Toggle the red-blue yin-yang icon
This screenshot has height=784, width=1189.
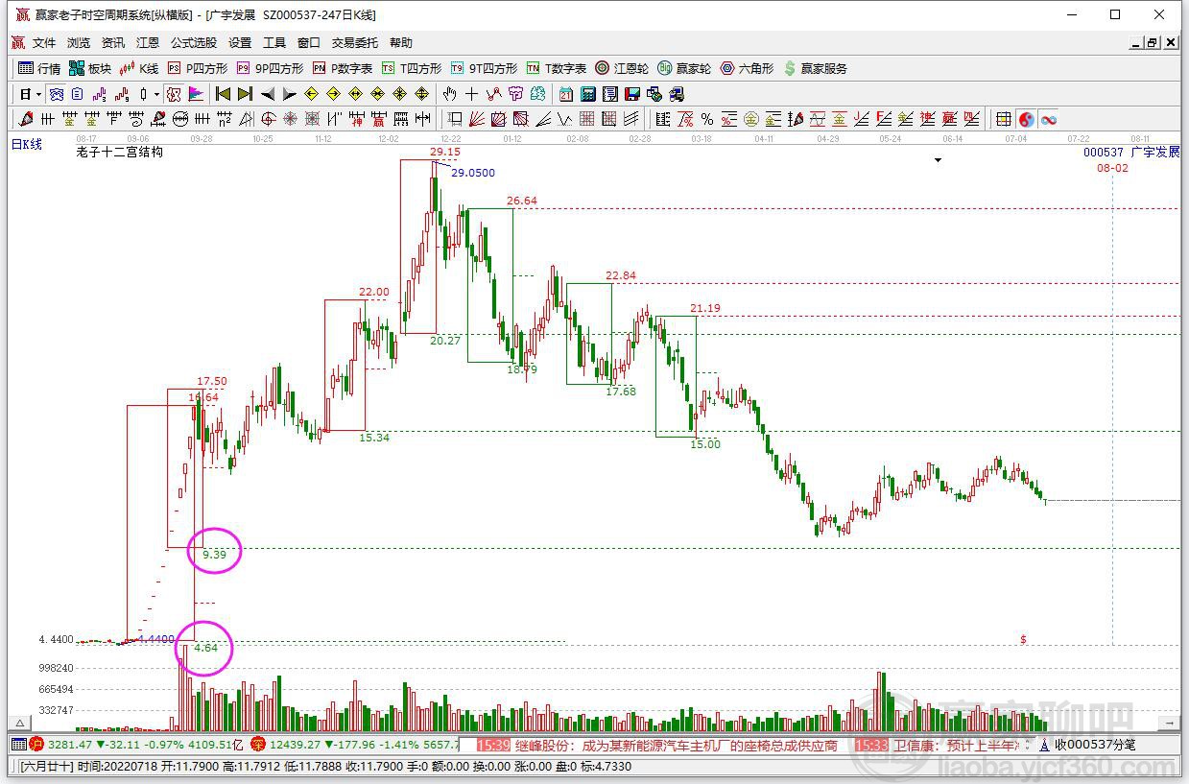pos(1027,119)
